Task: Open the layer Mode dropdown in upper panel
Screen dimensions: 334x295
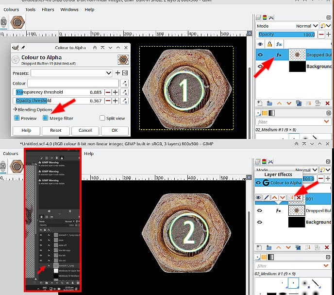Action: 305,26
